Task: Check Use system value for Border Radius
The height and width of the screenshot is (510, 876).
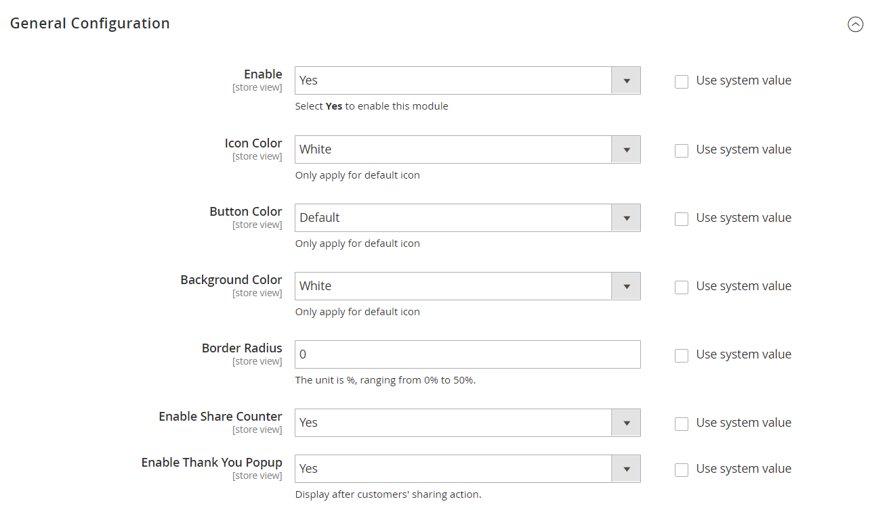Action: click(x=682, y=356)
